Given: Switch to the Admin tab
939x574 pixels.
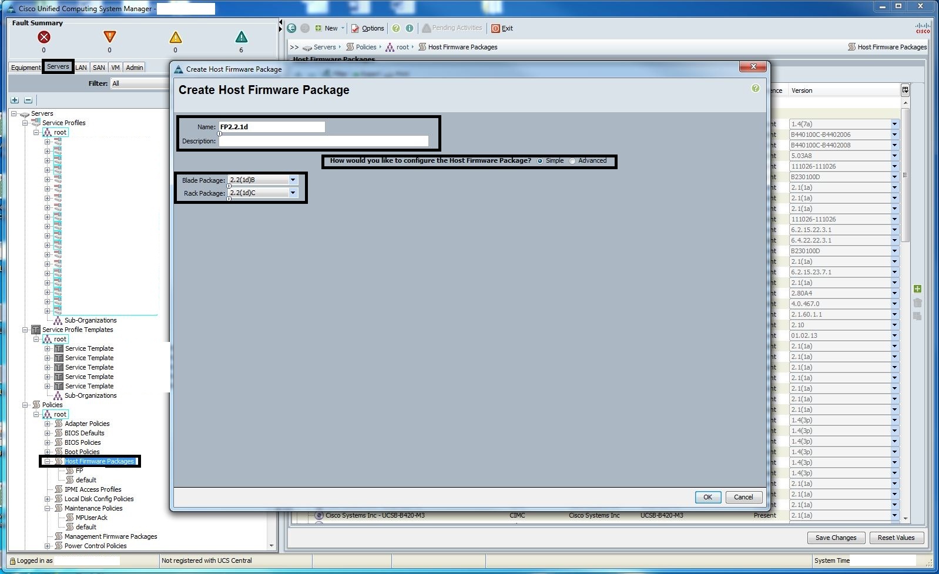Looking at the screenshot, I should point(135,68).
